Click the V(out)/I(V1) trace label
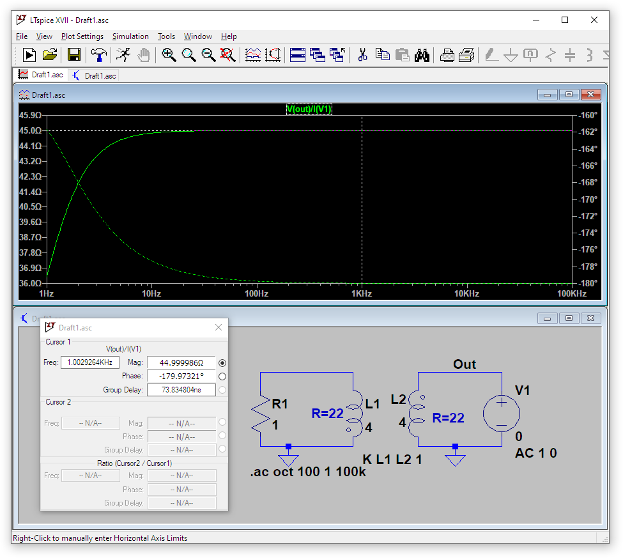623x558 pixels. (x=309, y=109)
